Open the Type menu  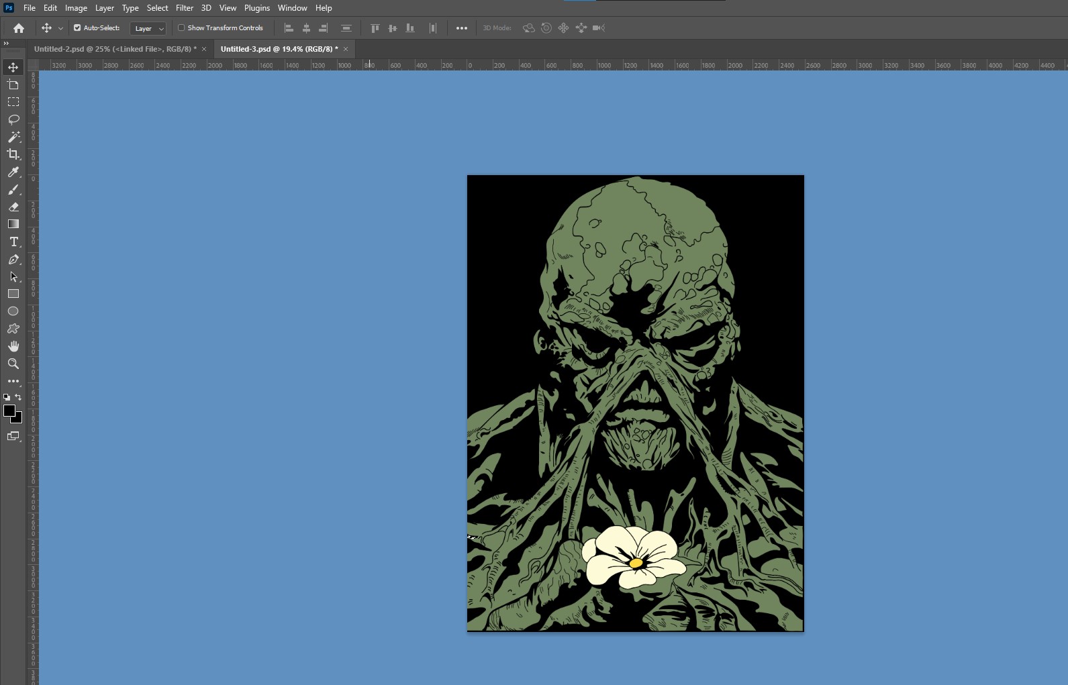click(x=130, y=8)
